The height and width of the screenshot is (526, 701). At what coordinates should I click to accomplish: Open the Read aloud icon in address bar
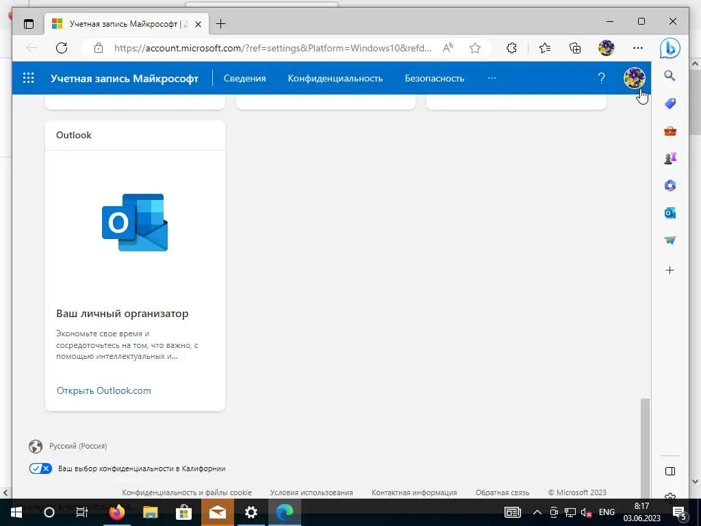[x=448, y=48]
